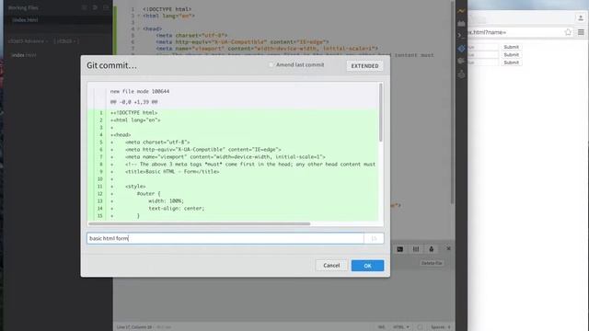Open the project folder name dropdown
Viewport: 589px width, 331px height.
(x=29, y=40)
